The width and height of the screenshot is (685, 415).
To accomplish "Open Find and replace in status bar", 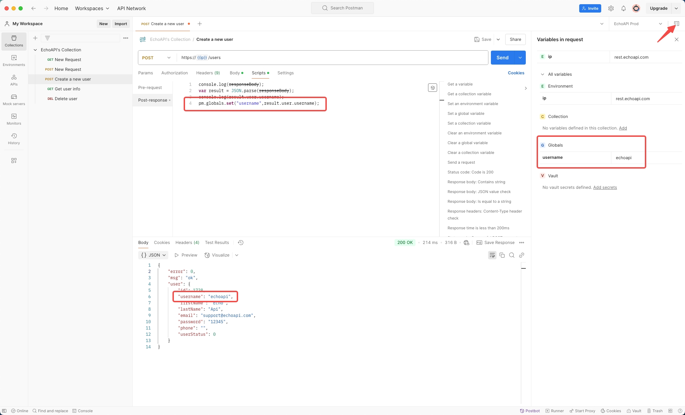I will click(x=50, y=411).
